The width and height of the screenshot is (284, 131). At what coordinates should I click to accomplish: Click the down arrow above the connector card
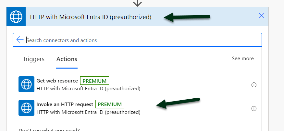pos(138,3)
